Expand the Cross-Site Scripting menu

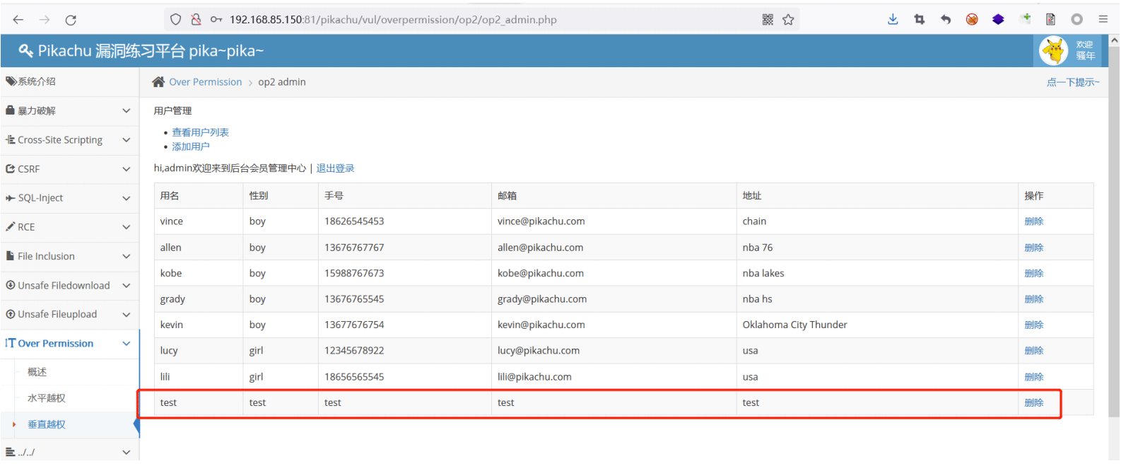click(70, 140)
